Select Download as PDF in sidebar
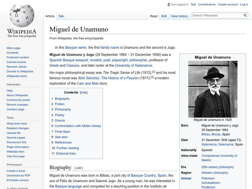The width and height of the screenshot is (252, 189). coord(19,175)
